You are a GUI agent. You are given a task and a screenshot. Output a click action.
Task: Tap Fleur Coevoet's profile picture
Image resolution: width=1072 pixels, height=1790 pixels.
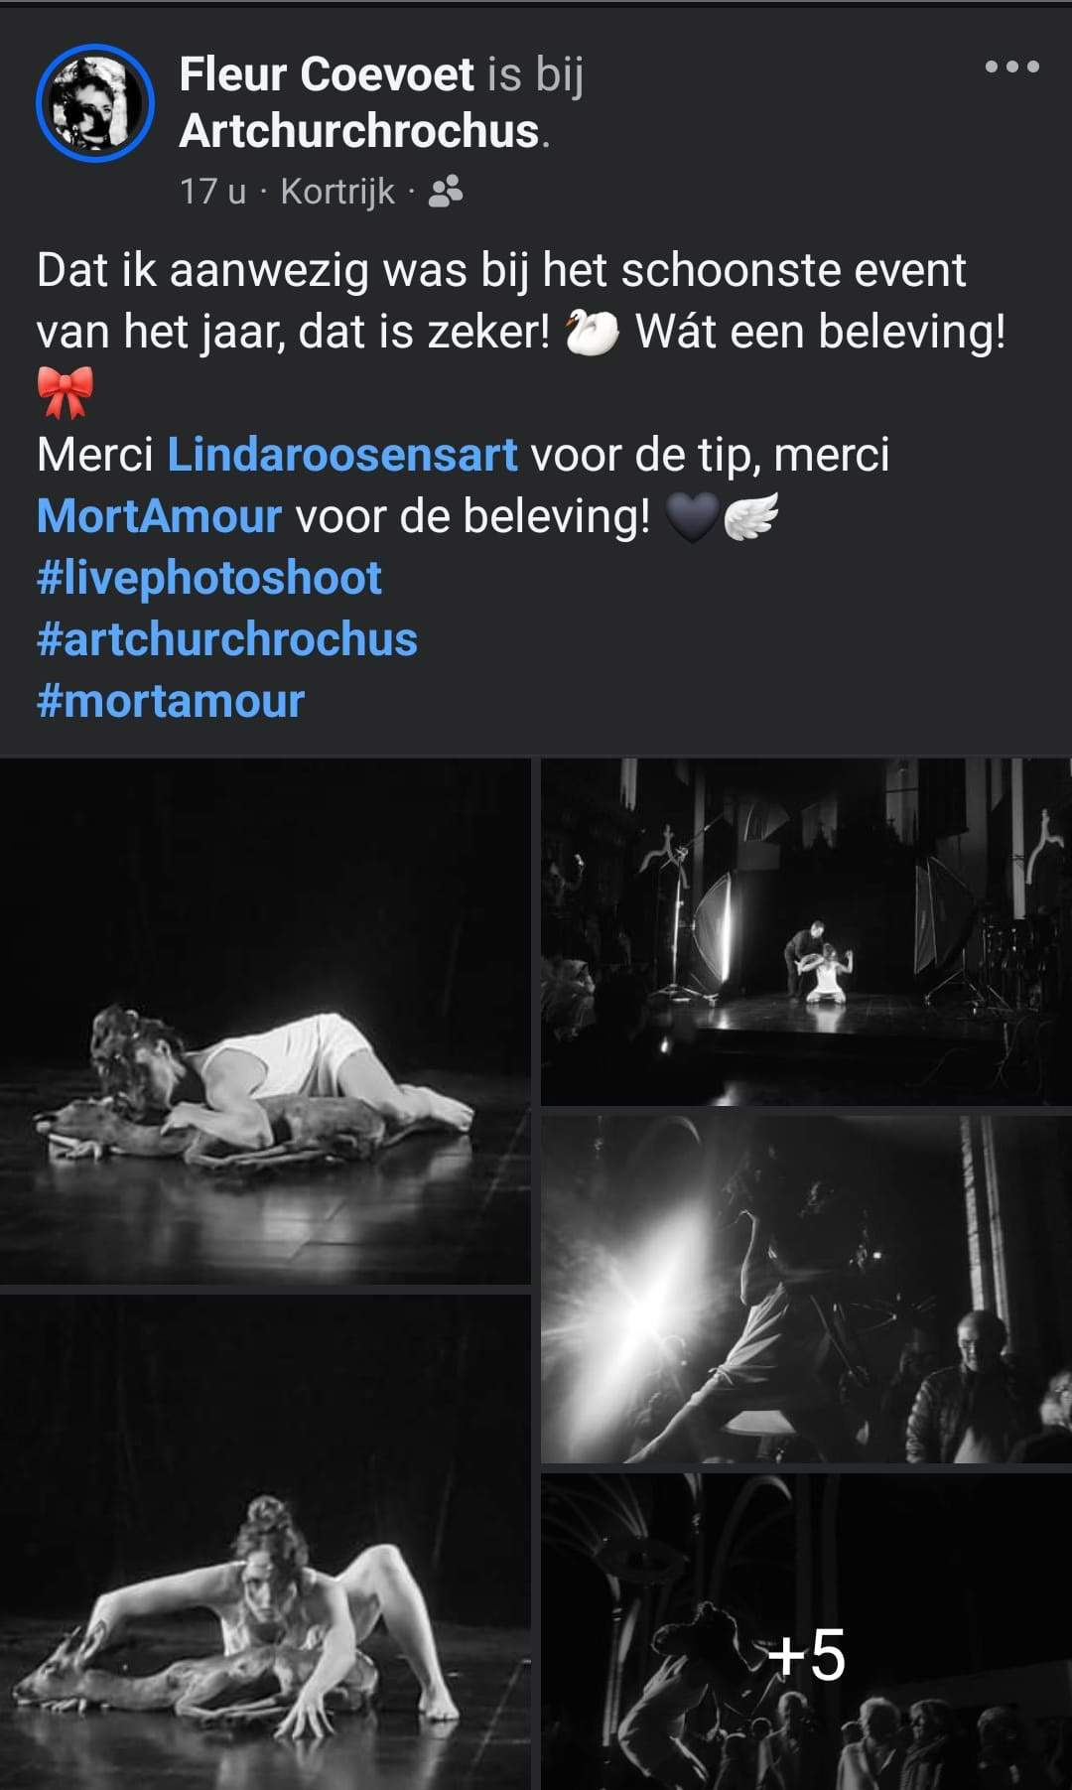[95, 103]
